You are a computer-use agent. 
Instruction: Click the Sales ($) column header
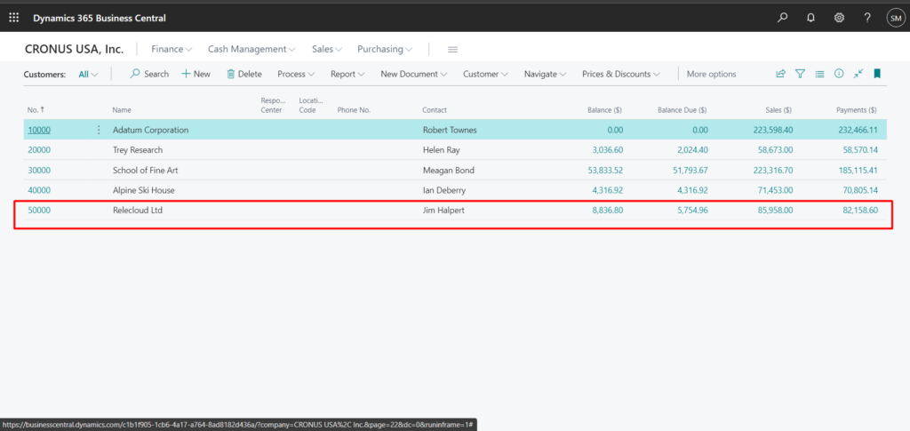778,109
